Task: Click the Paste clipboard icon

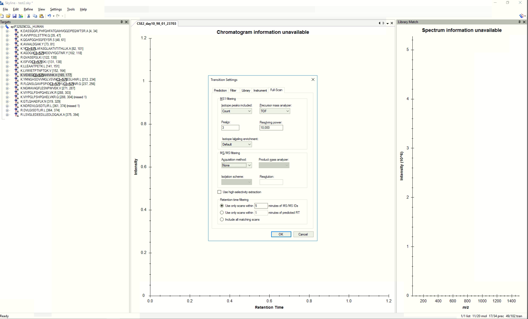Action: (41, 16)
